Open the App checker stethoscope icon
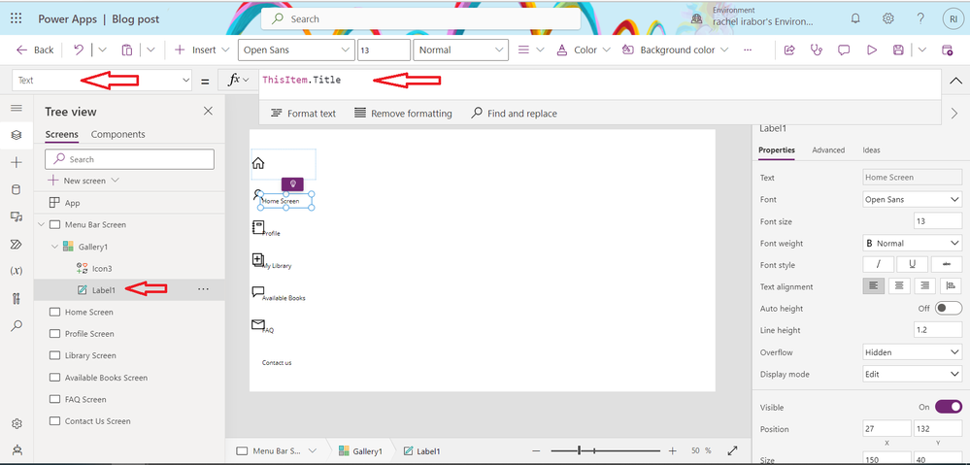The height and width of the screenshot is (465, 970). tap(817, 50)
